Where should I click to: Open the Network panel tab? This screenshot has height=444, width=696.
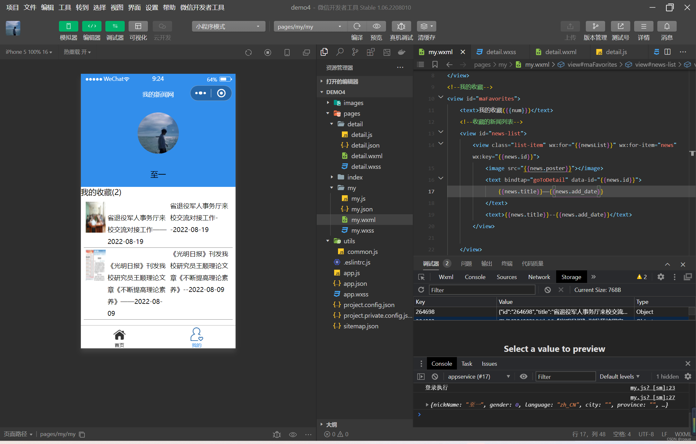click(539, 277)
